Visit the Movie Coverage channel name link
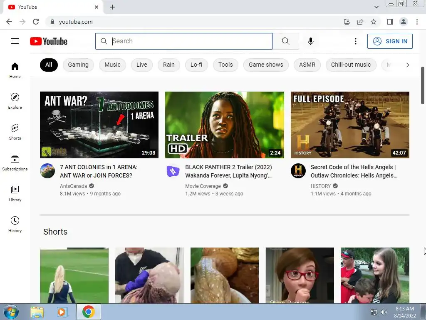 tap(203, 186)
